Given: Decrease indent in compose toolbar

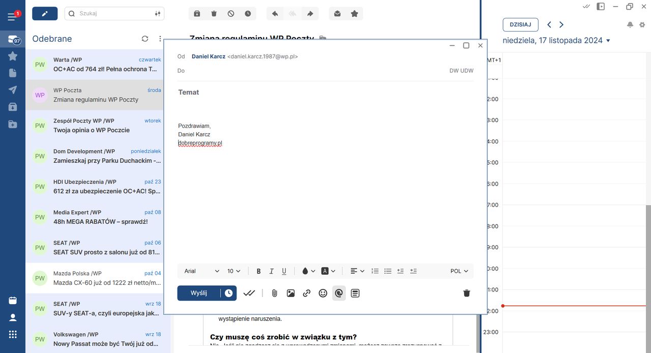Looking at the screenshot, I should pos(400,271).
